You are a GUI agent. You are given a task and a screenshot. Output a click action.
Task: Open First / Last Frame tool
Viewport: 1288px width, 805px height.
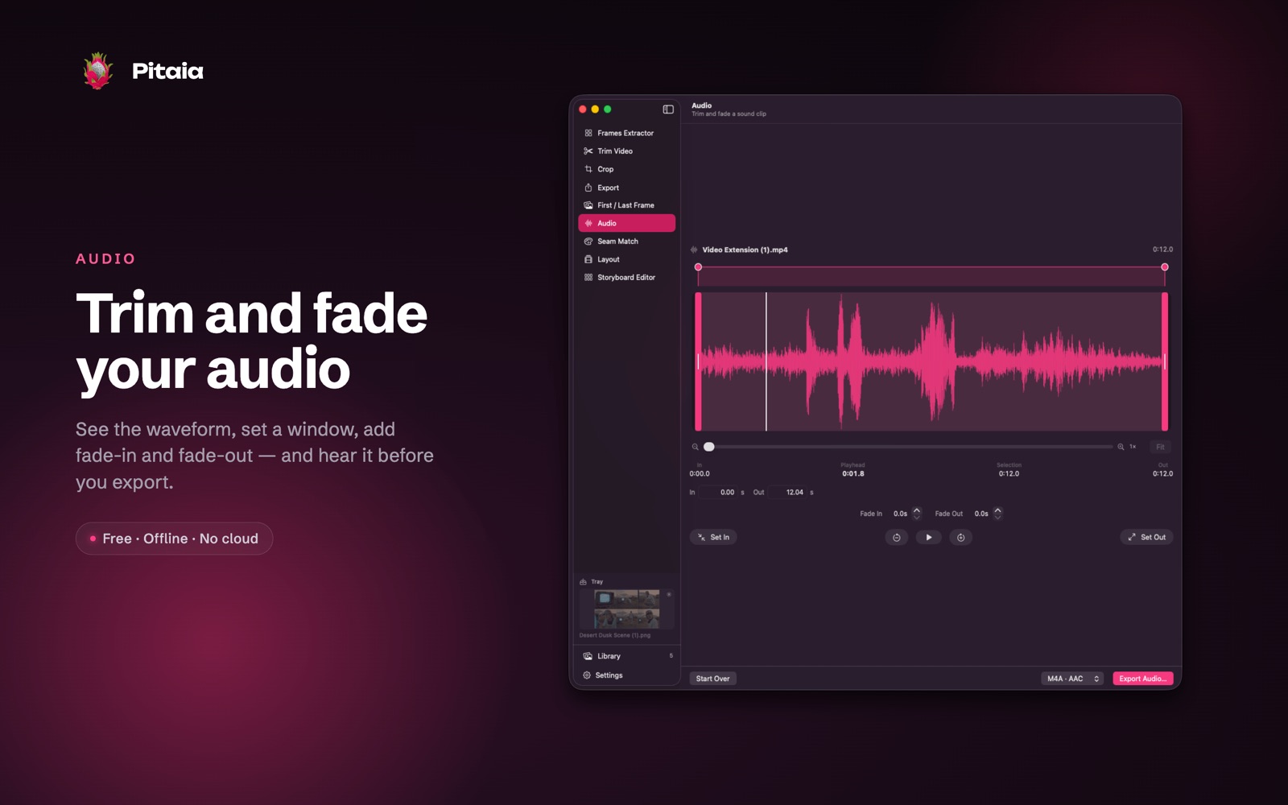pos(626,205)
